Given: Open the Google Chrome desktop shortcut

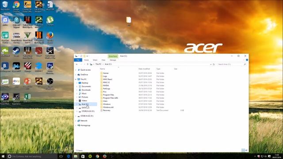Looking at the screenshot, I should pyautogui.click(x=16, y=6).
